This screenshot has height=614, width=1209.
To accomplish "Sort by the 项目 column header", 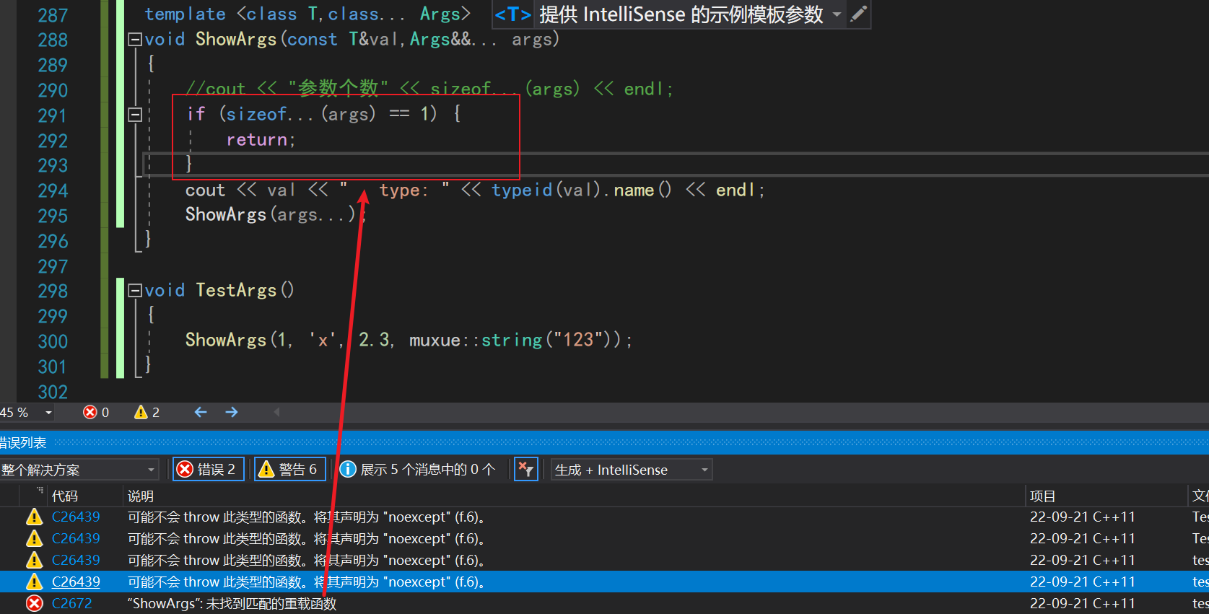I will [x=1043, y=496].
